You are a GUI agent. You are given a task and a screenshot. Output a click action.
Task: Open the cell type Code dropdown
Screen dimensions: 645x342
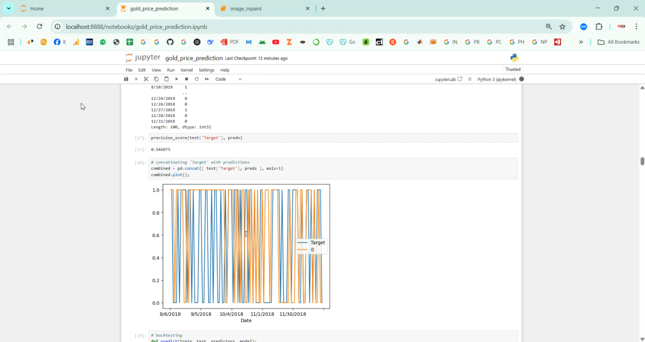pos(228,79)
